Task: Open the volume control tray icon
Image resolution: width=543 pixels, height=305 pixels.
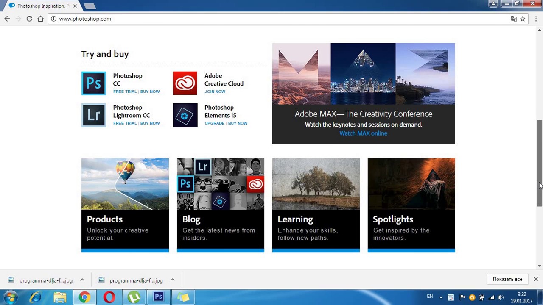Action: pos(501,297)
